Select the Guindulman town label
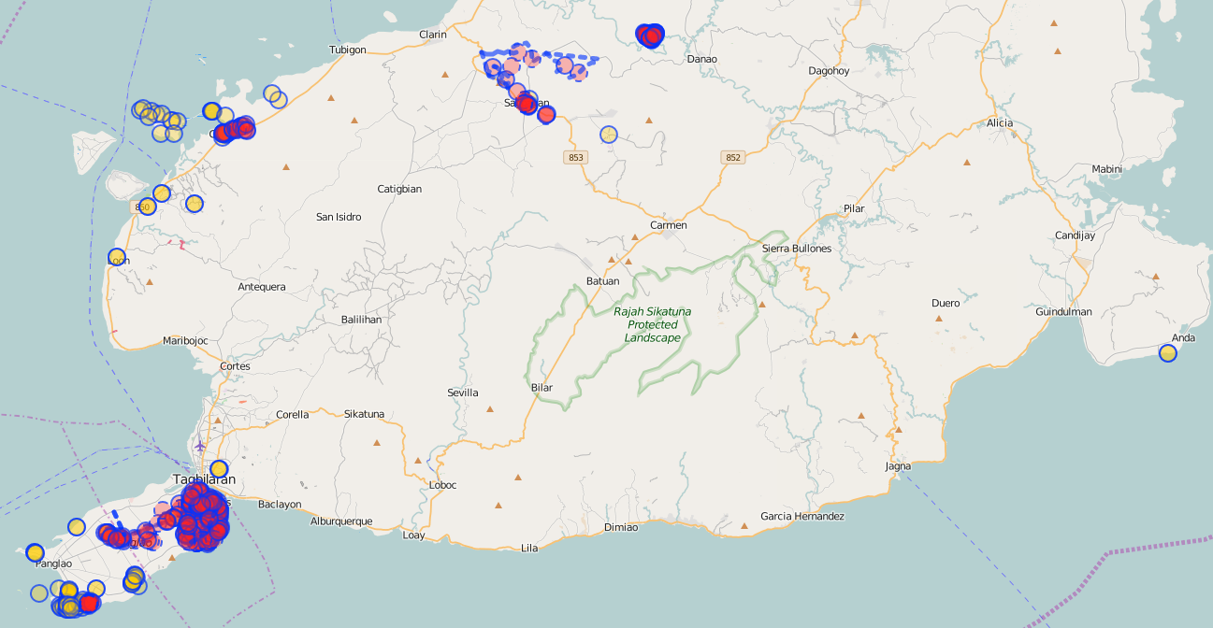This screenshot has height=628, width=1213. [x=1065, y=311]
